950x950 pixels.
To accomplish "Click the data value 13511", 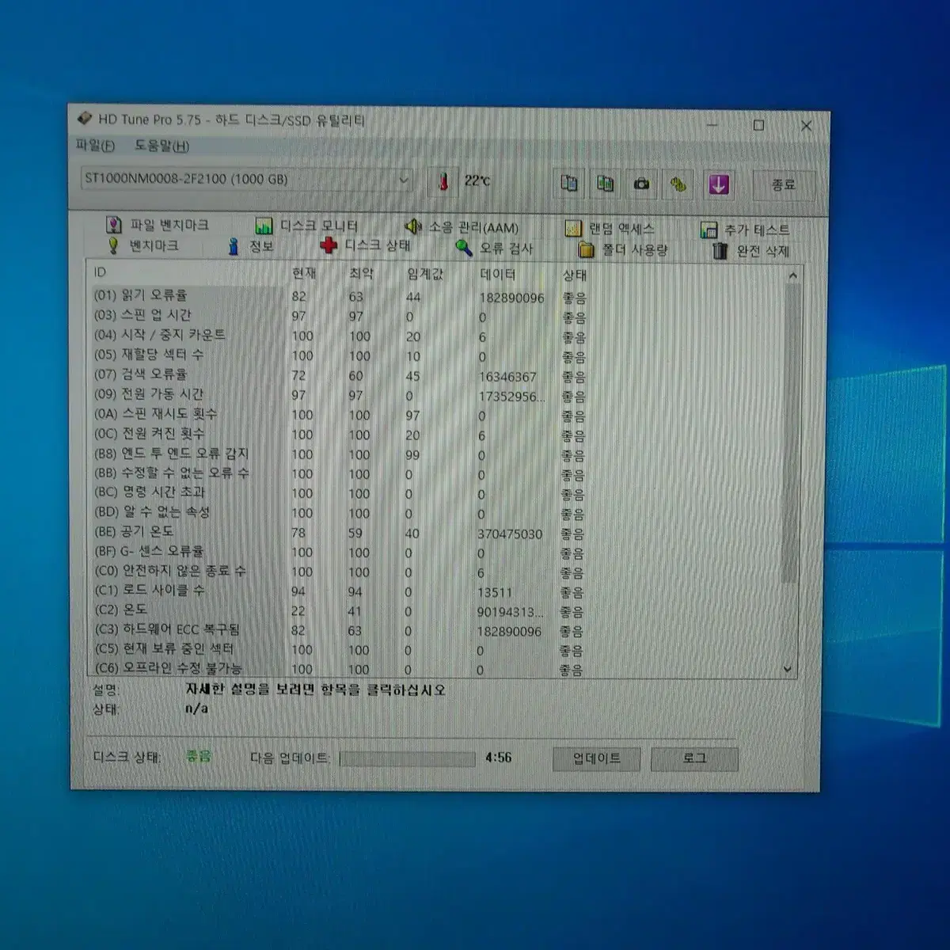I will (495, 592).
